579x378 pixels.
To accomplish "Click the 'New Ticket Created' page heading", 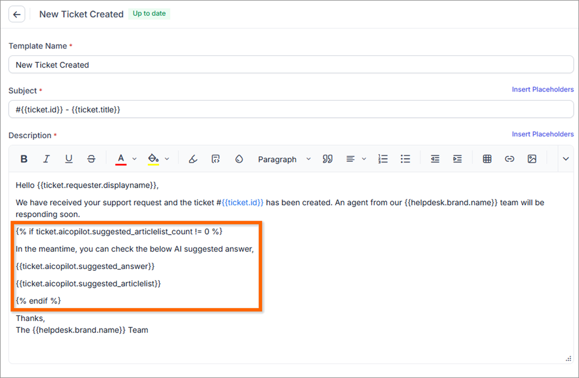I will click(81, 14).
